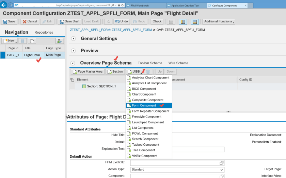Viewport: 286px width, 178px height.
Task: Click the Main Page type cell
Action: pos(54,55)
